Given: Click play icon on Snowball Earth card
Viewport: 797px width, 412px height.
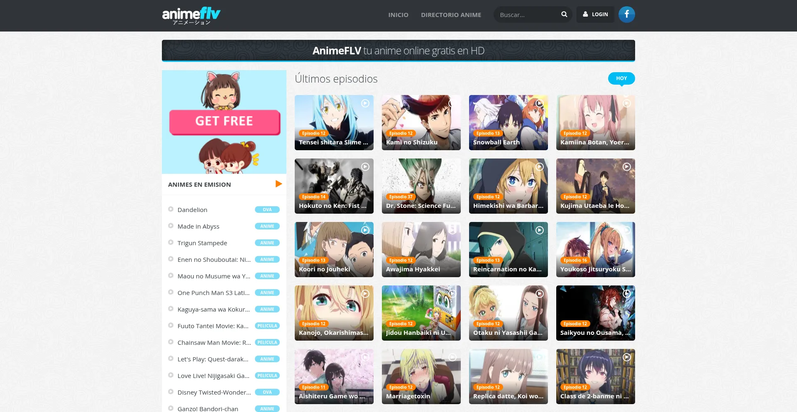Looking at the screenshot, I should point(540,103).
